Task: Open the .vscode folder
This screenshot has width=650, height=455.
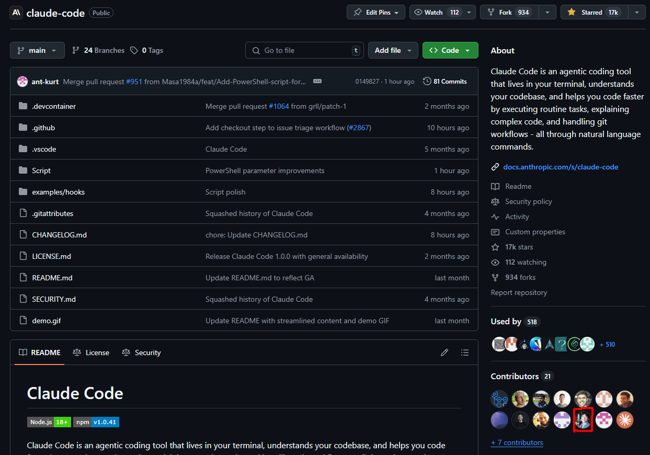Action: (44, 149)
